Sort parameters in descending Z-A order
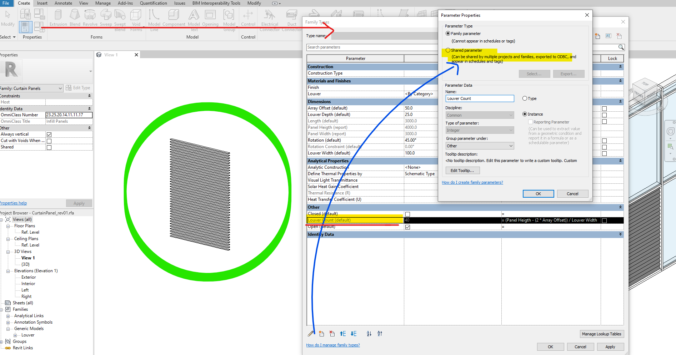 click(380, 334)
